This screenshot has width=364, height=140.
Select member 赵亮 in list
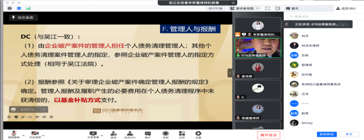(324, 113)
